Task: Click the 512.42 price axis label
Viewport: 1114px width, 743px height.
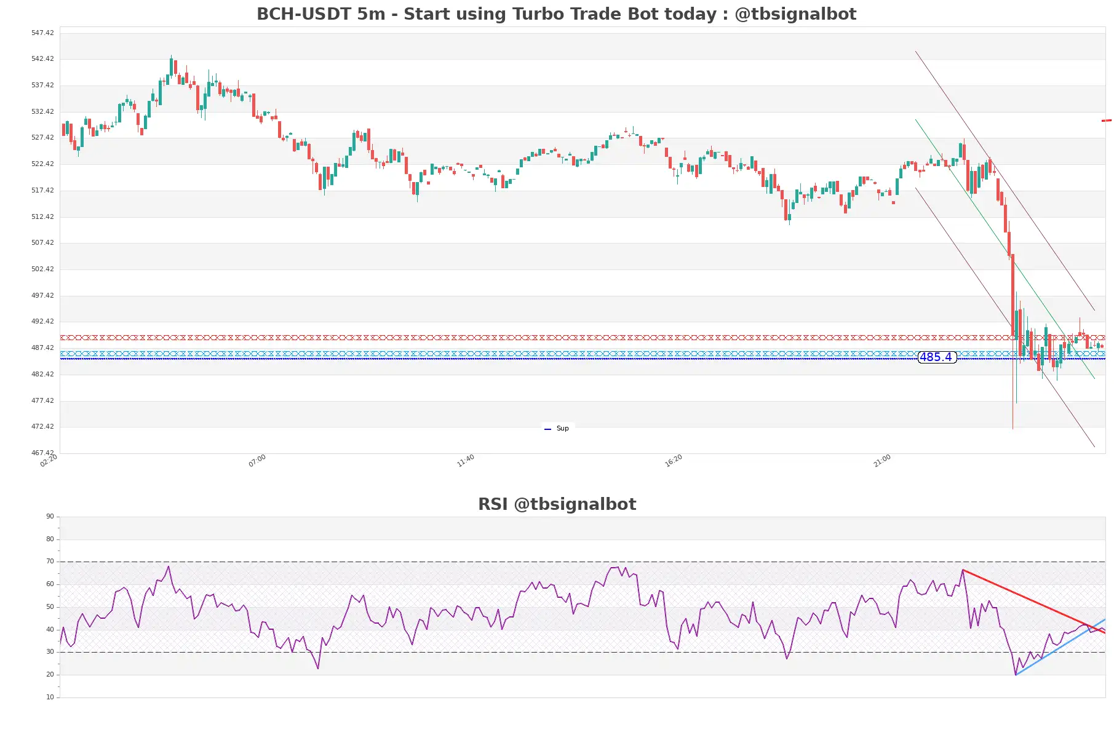Action: 42,217
